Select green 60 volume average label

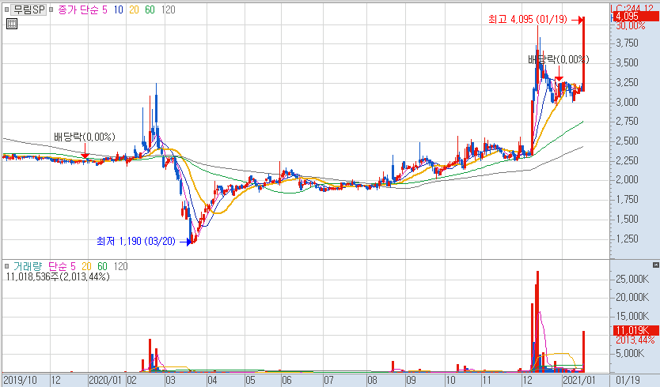[x=102, y=266]
